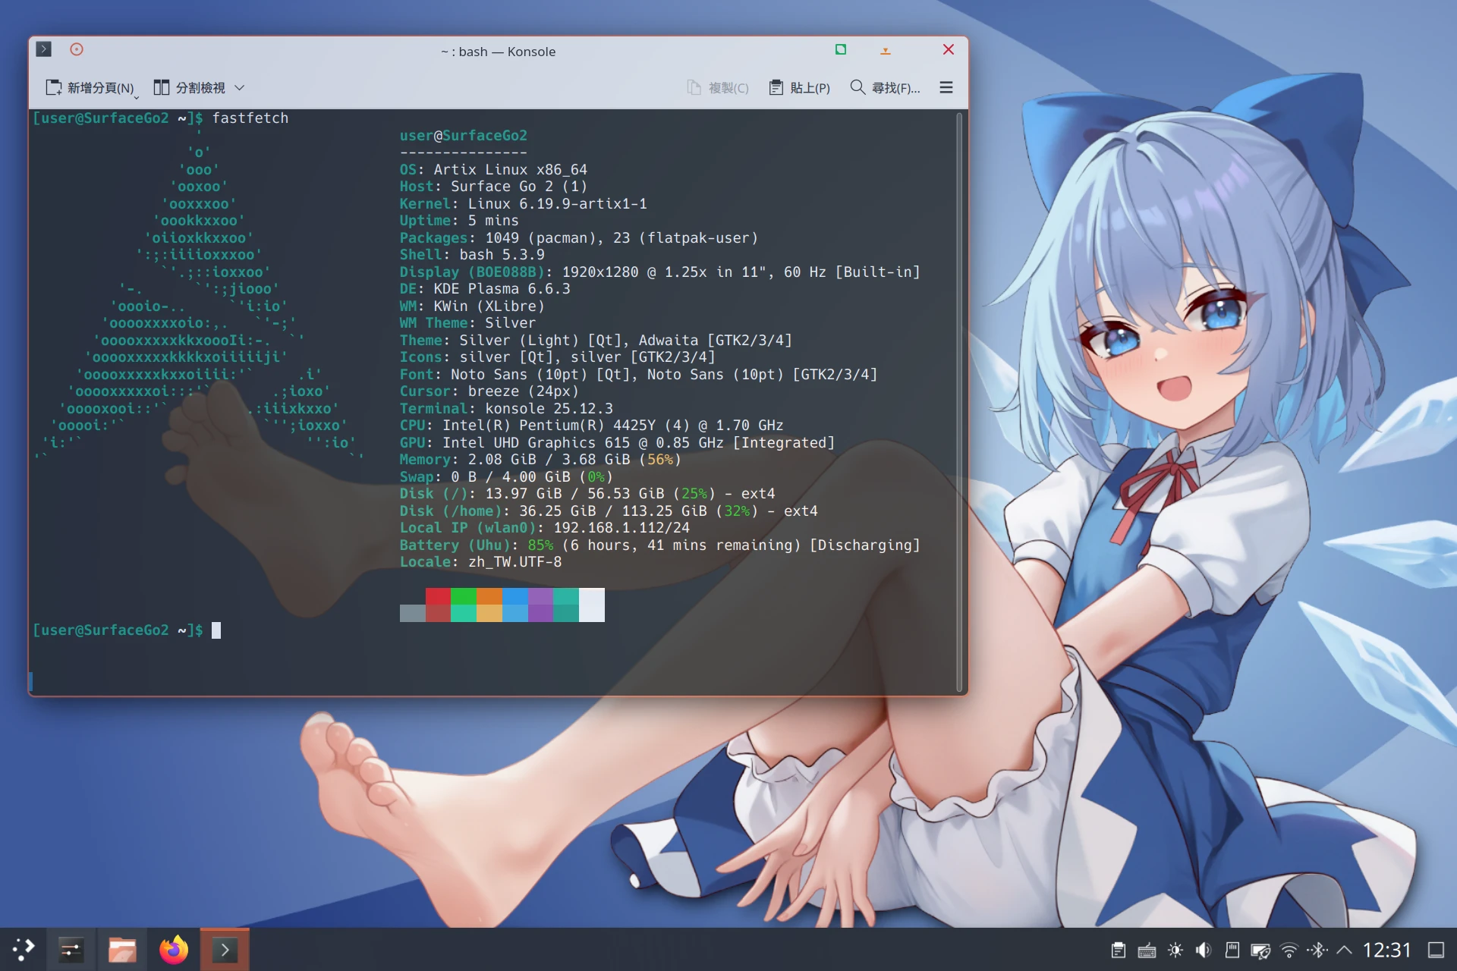Click the Find (尋找) toolbar button

tap(885, 87)
